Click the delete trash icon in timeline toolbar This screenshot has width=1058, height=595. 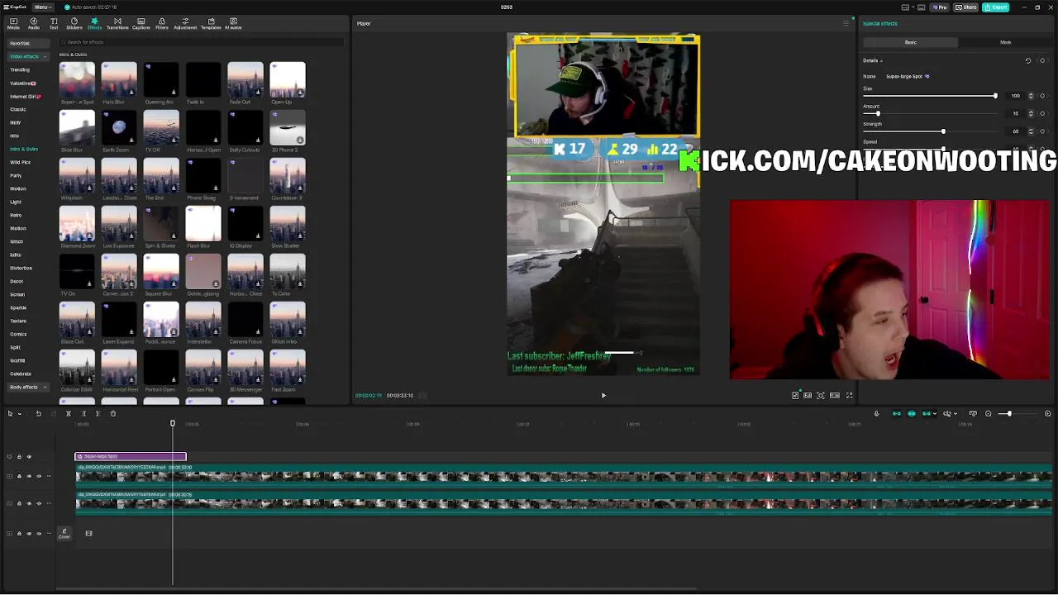point(113,413)
